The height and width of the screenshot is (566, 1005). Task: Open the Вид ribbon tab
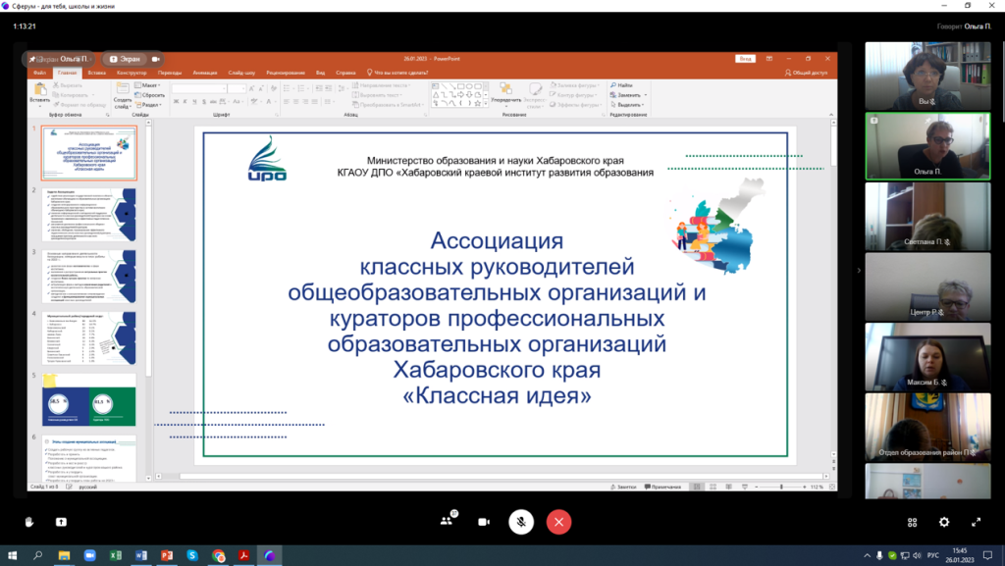click(x=321, y=73)
